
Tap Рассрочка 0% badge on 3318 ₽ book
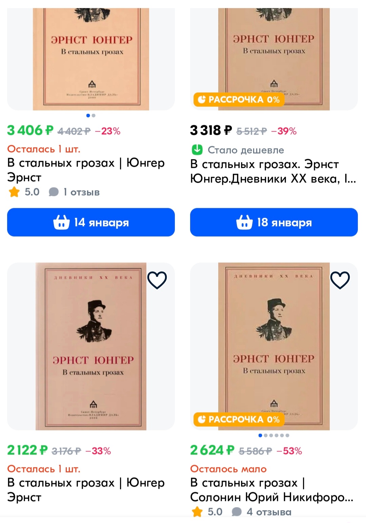point(239,99)
